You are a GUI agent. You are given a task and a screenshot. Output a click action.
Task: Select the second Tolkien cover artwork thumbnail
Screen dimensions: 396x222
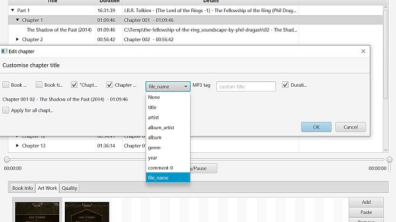(x=87, y=212)
